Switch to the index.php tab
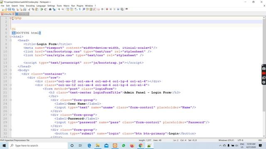Viewport: 266px width, 149px height. coord(7,14)
